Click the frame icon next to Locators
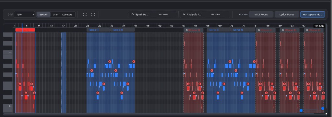Screen dimensions: 332x117 pyautogui.click(x=85, y=14)
